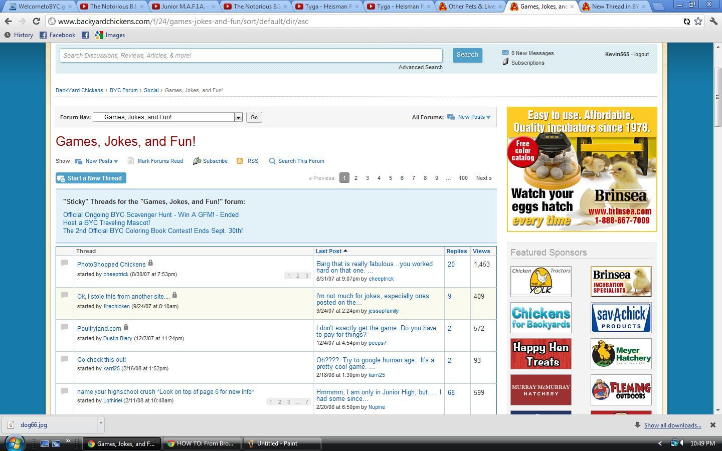Click the Mark Forums Read icon

[x=131, y=161]
